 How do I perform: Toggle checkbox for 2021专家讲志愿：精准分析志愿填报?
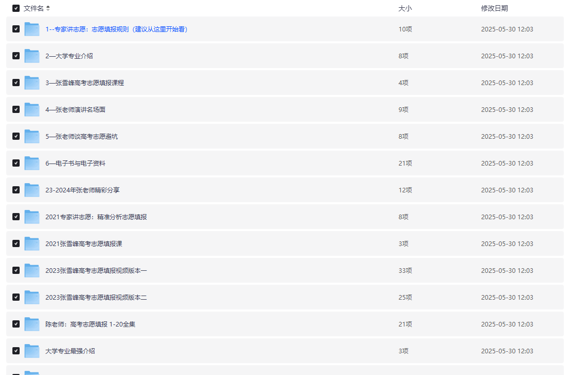click(x=16, y=217)
